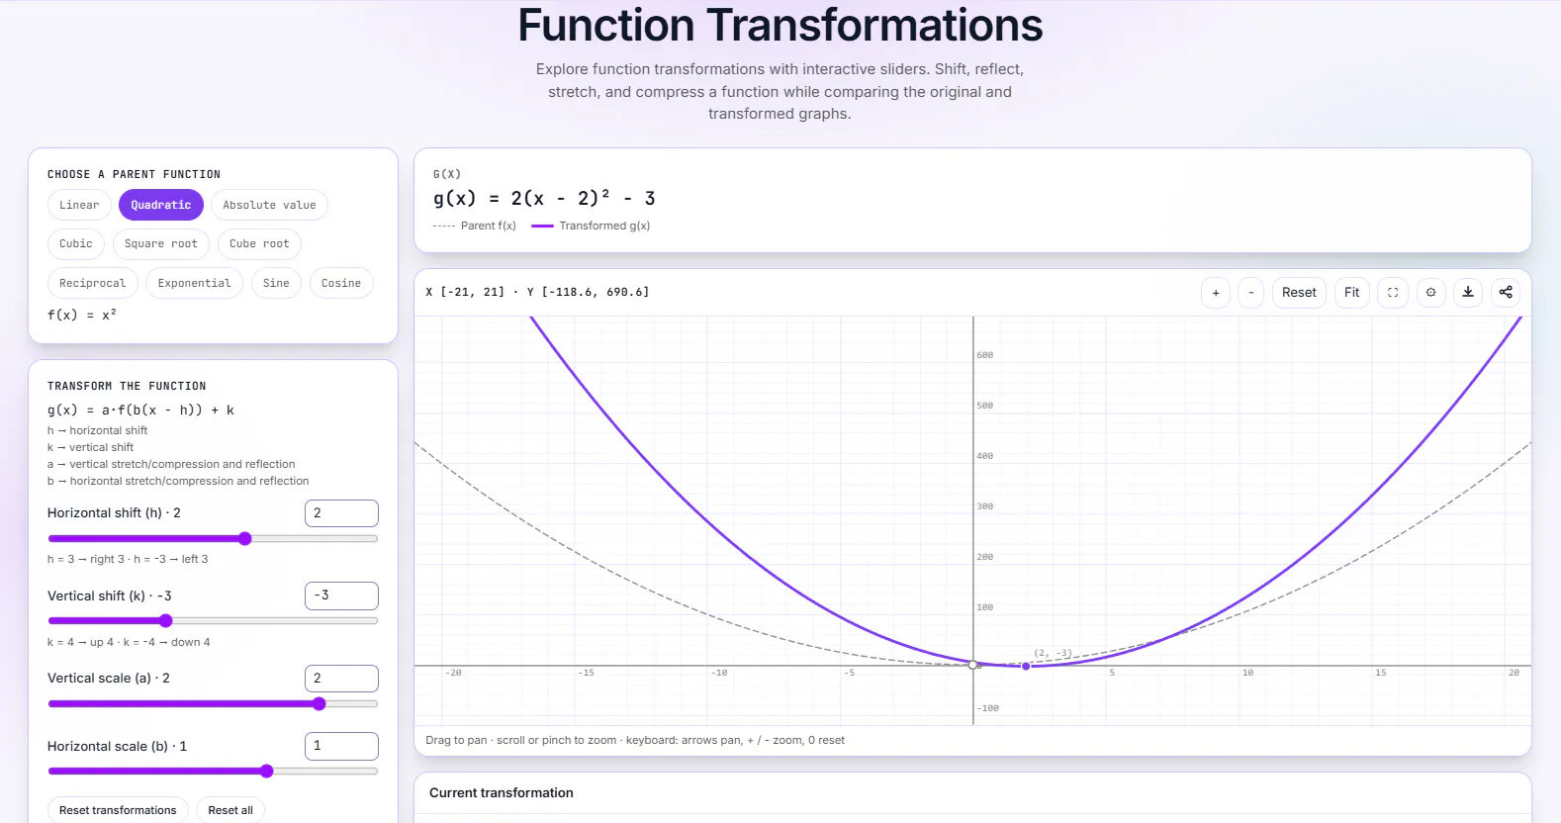Click the axis range readout text
This screenshot has height=823, width=1561.
[x=537, y=292]
